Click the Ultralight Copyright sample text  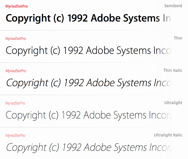pos(89,115)
